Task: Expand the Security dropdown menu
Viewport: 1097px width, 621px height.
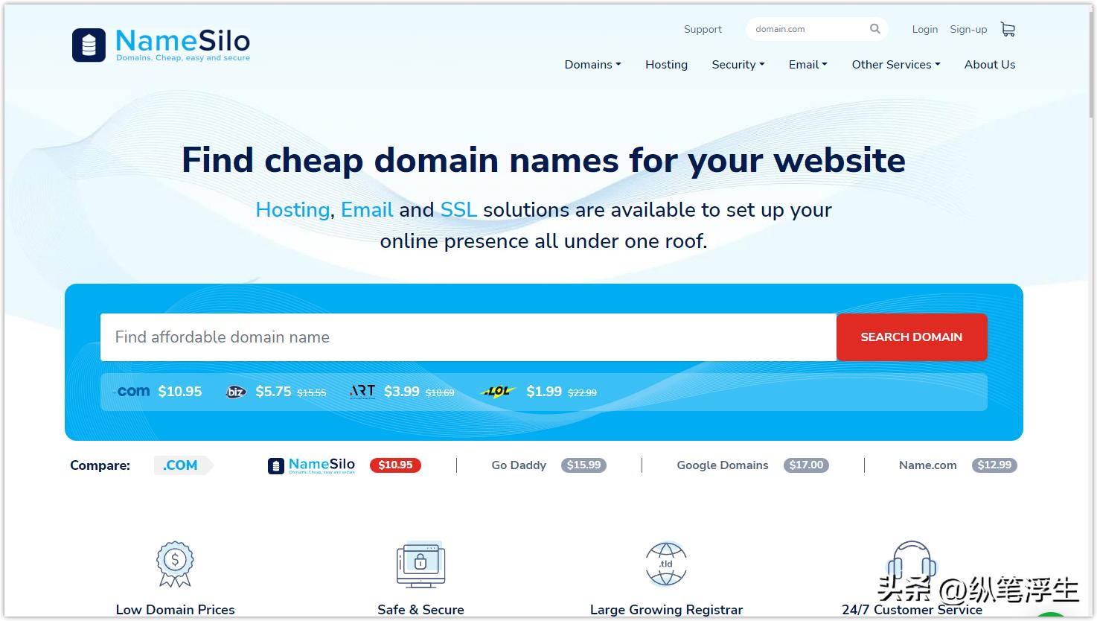Action: tap(738, 65)
